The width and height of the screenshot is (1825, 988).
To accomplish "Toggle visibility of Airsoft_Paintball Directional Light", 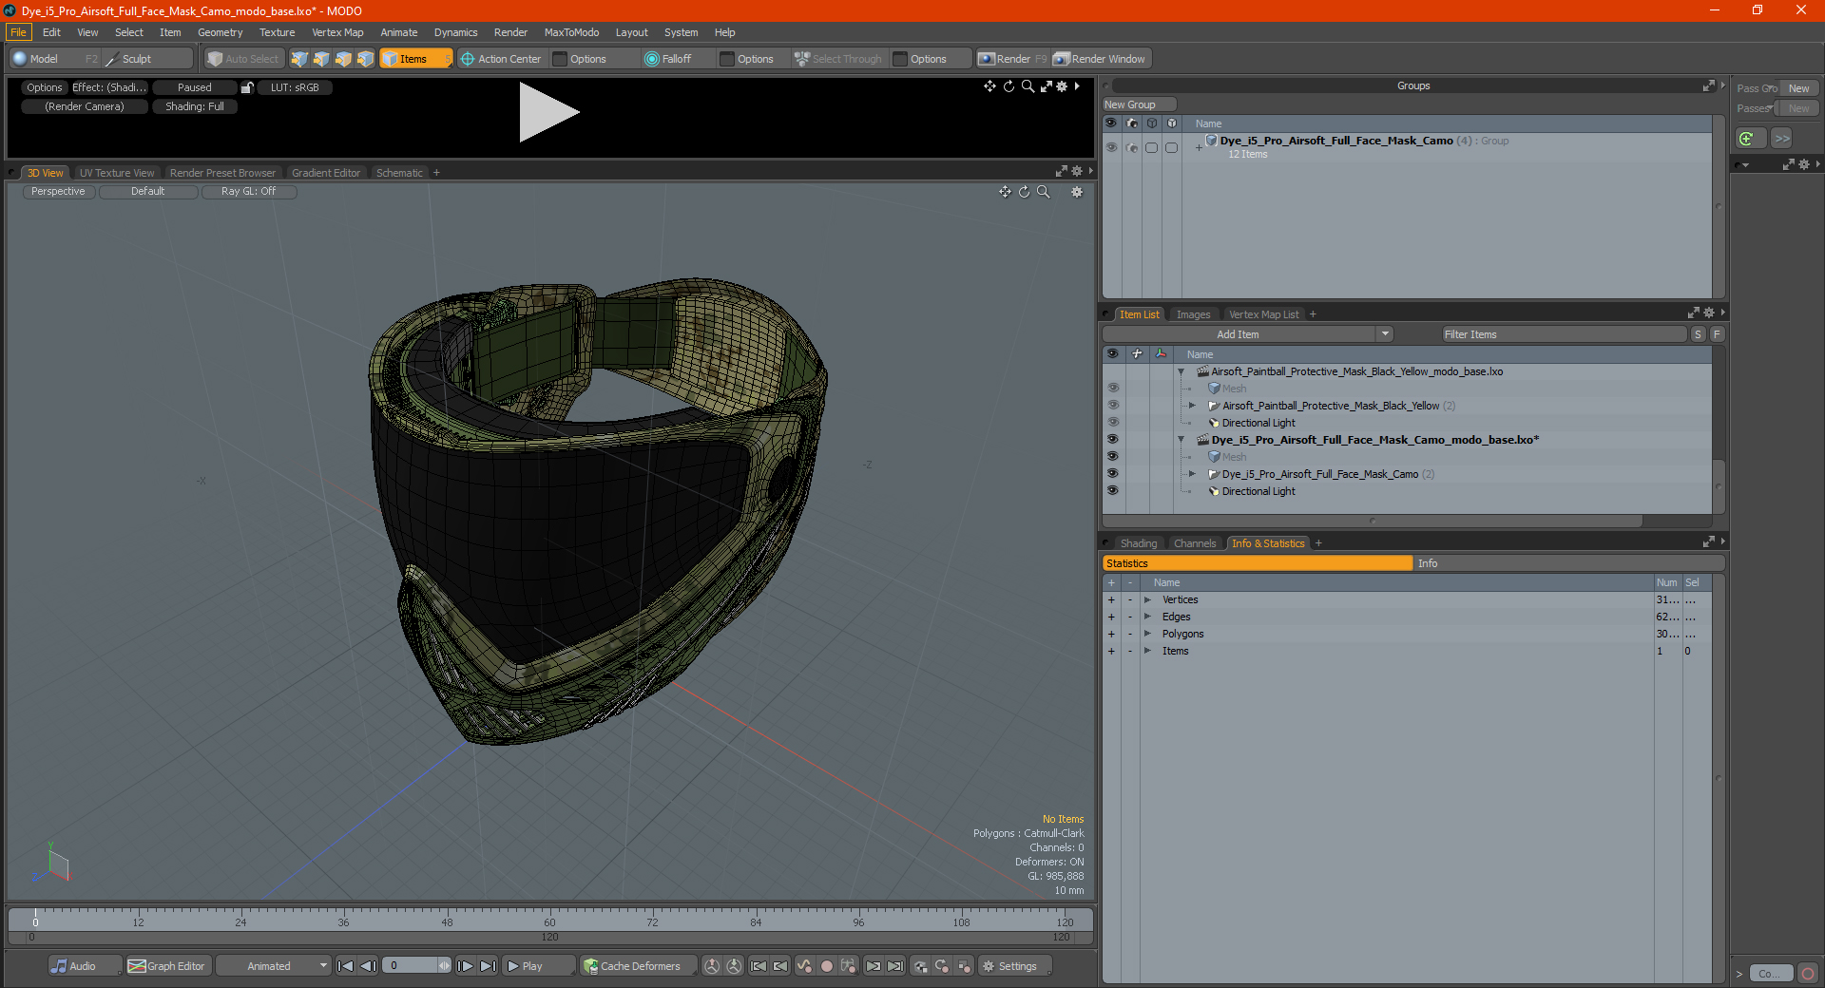I will click(1112, 423).
